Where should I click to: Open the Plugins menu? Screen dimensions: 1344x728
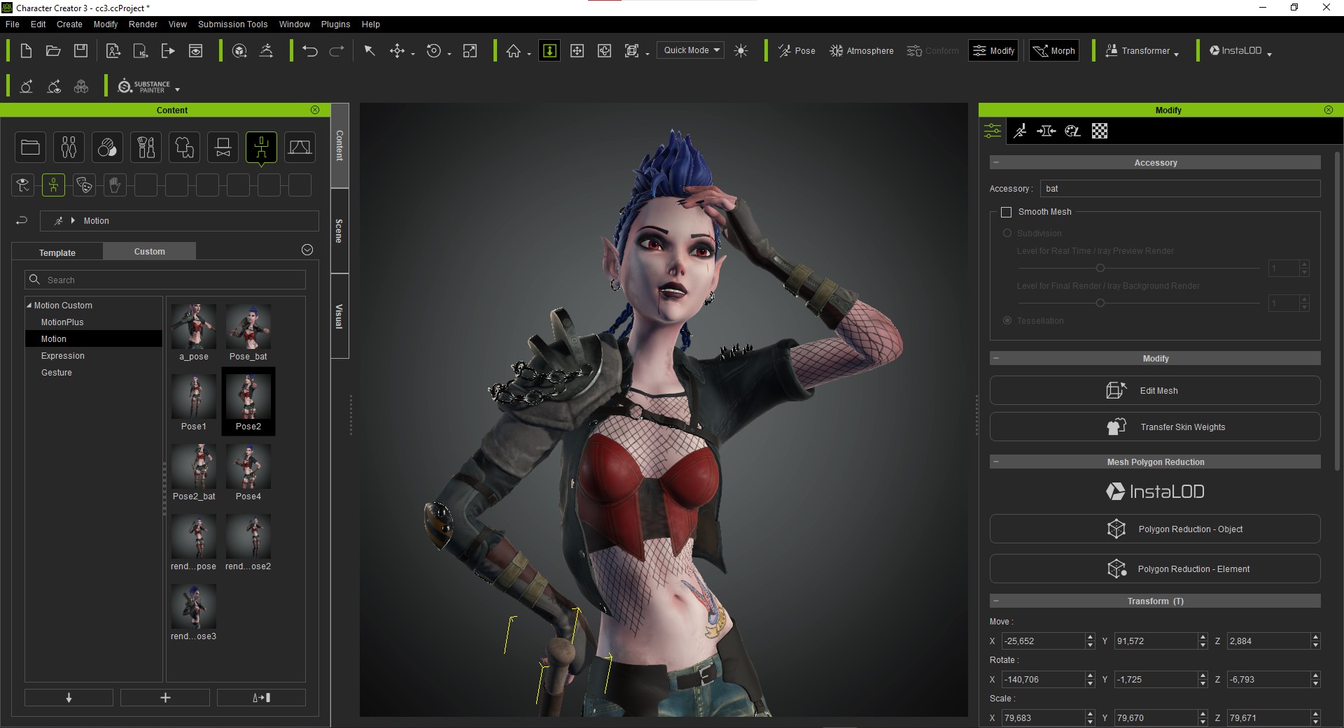(x=335, y=24)
